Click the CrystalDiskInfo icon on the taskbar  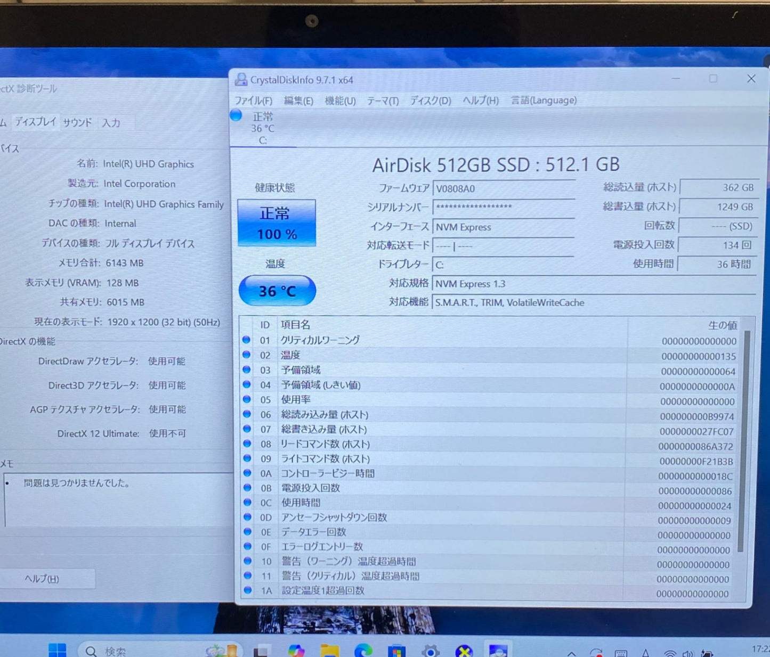(x=499, y=650)
